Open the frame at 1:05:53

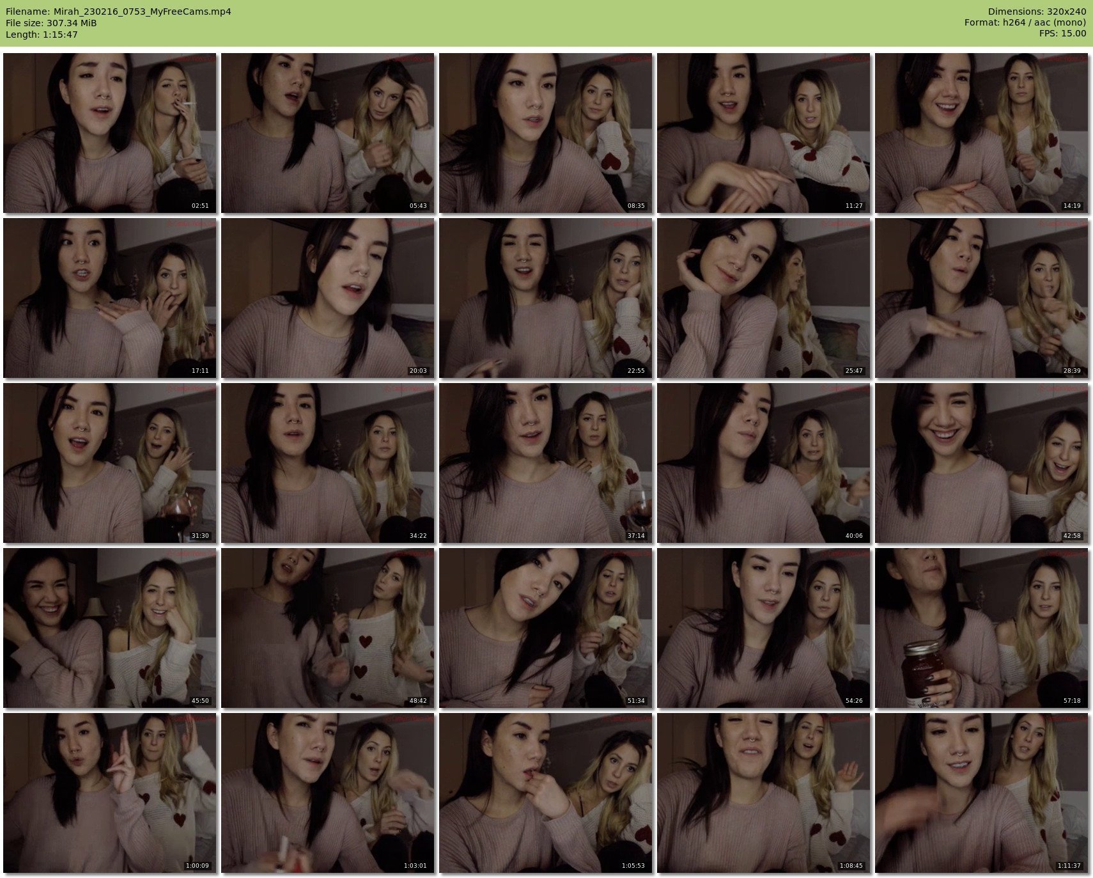(545, 793)
